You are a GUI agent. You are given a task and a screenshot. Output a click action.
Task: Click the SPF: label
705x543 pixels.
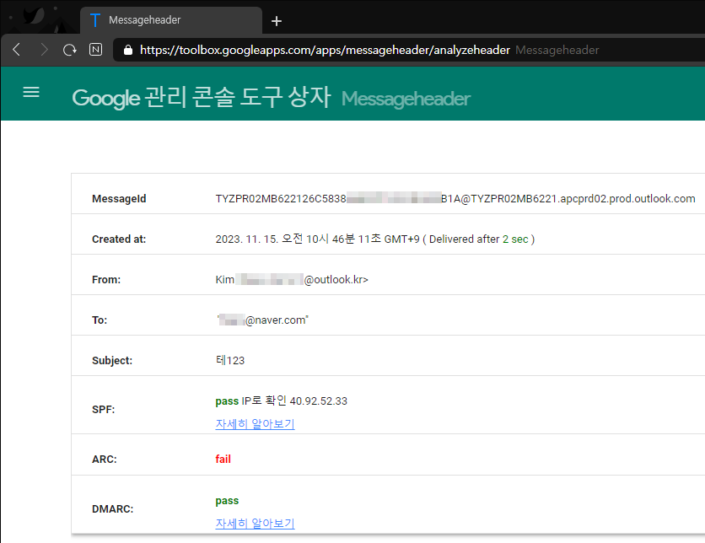(104, 410)
